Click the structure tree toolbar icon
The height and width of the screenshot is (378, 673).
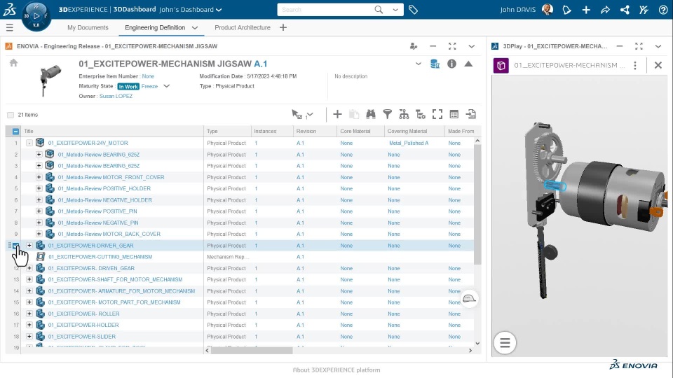point(404,114)
